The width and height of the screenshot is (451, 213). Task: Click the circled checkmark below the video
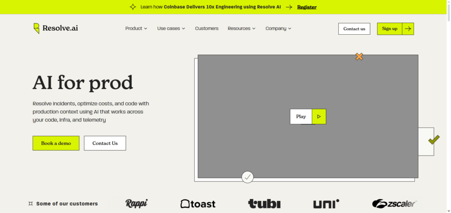248,177
